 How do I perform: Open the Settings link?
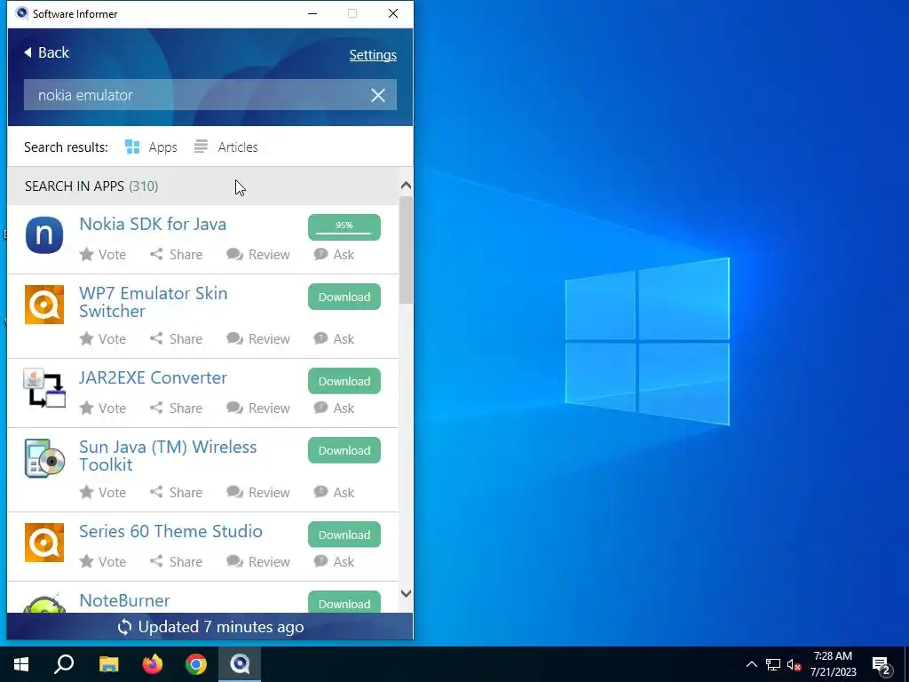(373, 55)
